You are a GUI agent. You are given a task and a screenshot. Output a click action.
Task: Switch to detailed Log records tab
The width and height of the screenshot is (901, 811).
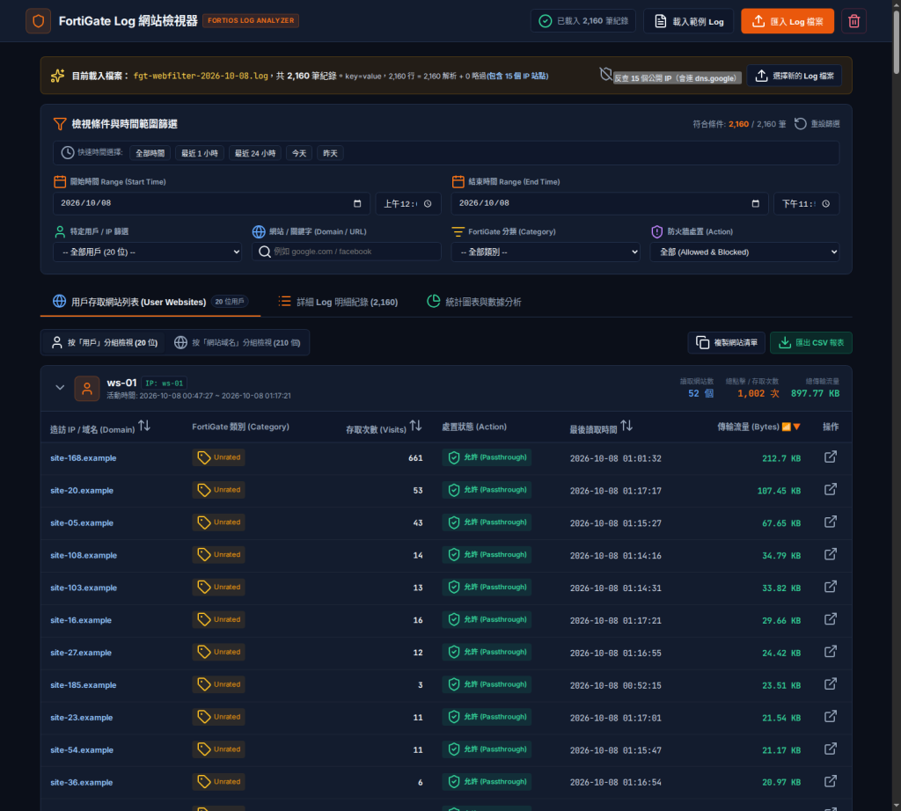click(x=339, y=302)
